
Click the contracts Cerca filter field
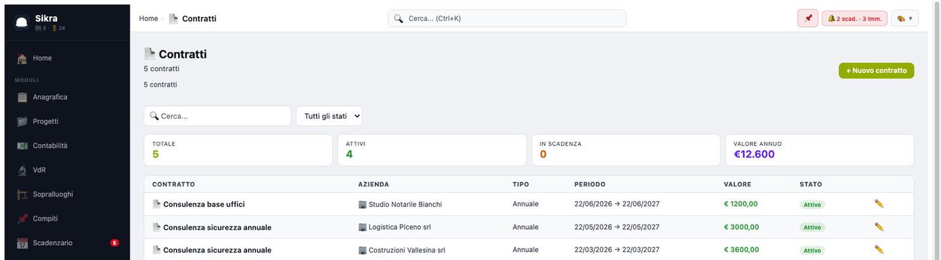coord(217,116)
